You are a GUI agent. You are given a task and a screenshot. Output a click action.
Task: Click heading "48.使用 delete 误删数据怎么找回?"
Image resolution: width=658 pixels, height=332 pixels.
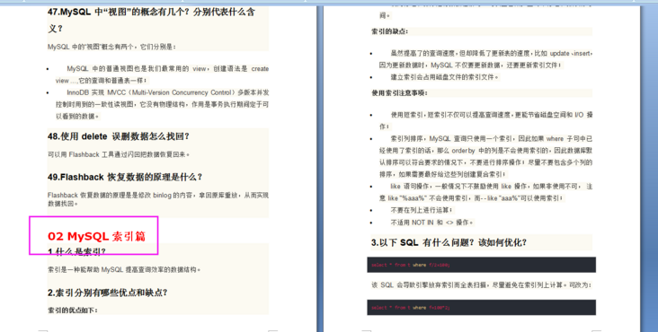tap(119, 136)
